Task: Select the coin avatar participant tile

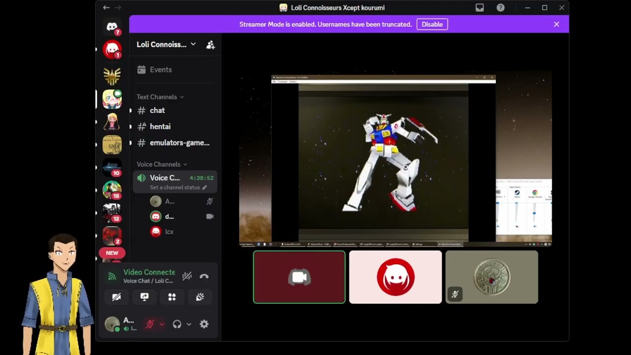Action: click(491, 277)
